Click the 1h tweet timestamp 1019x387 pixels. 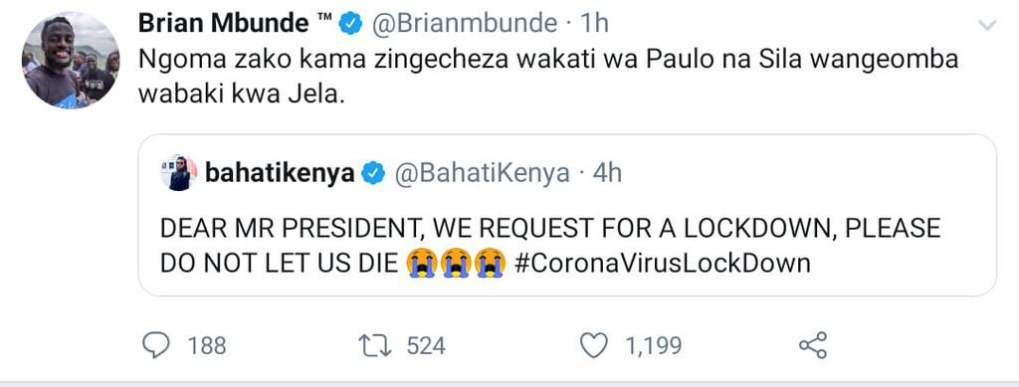pyautogui.click(x=594, y=24)
